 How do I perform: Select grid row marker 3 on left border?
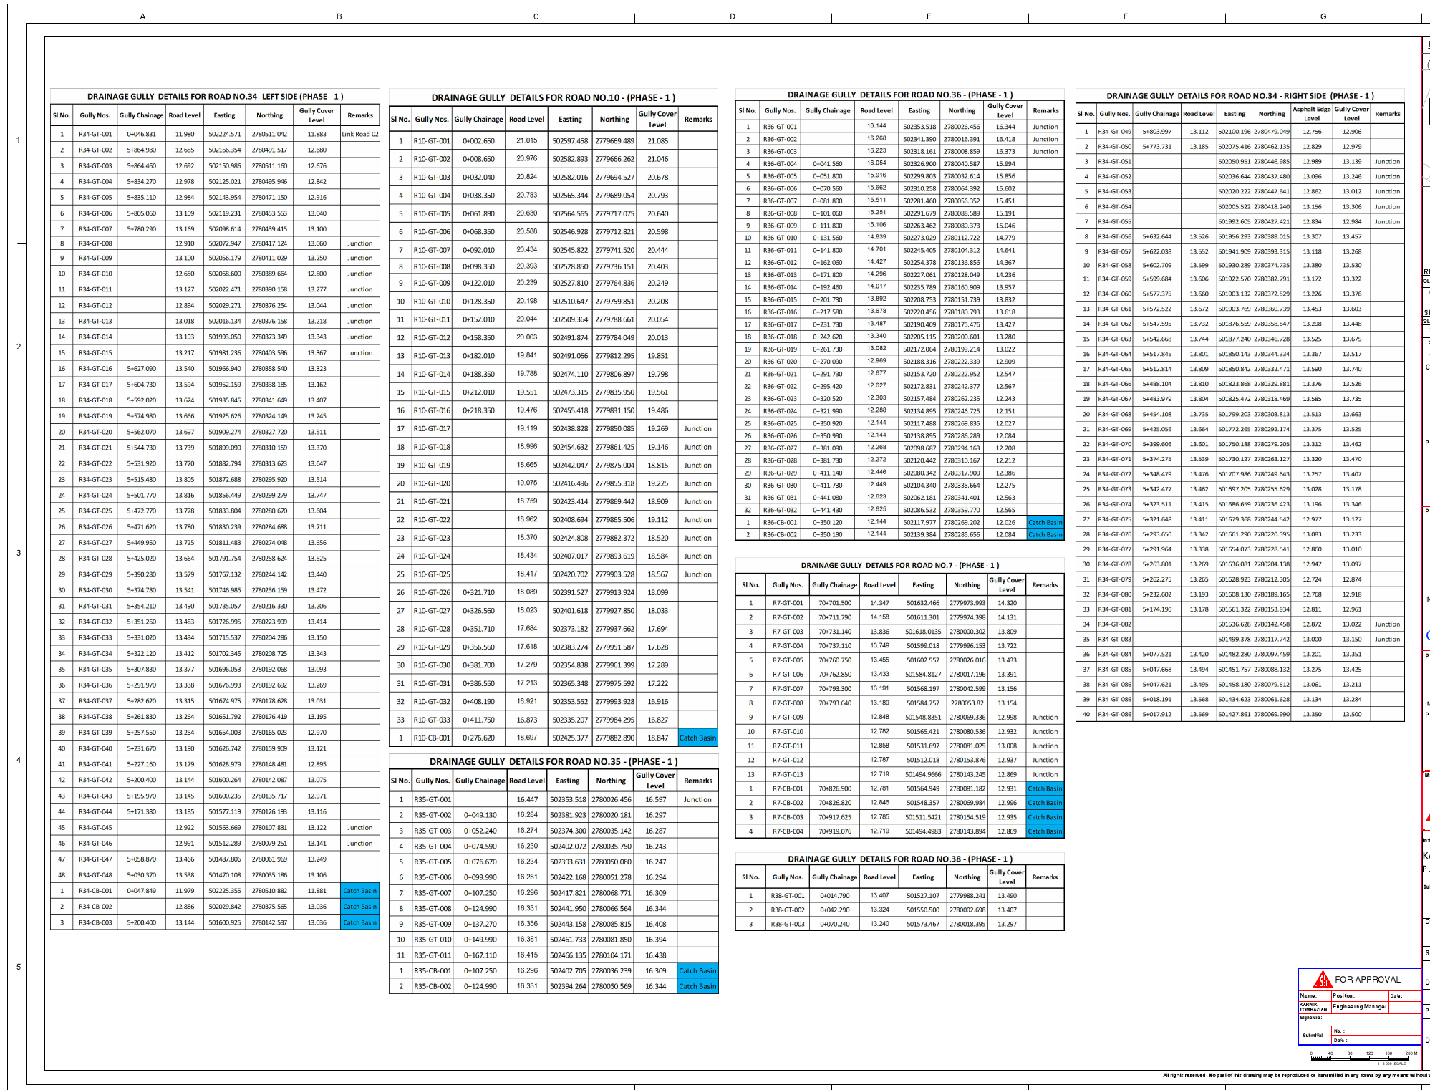pyautogui.click(x=17, y=553)
